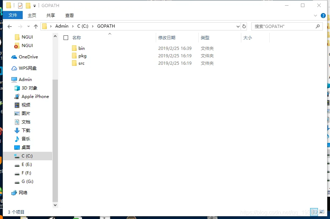Expand the address bar history dropdown
The image size is (330, 219).
coord(238,27)
